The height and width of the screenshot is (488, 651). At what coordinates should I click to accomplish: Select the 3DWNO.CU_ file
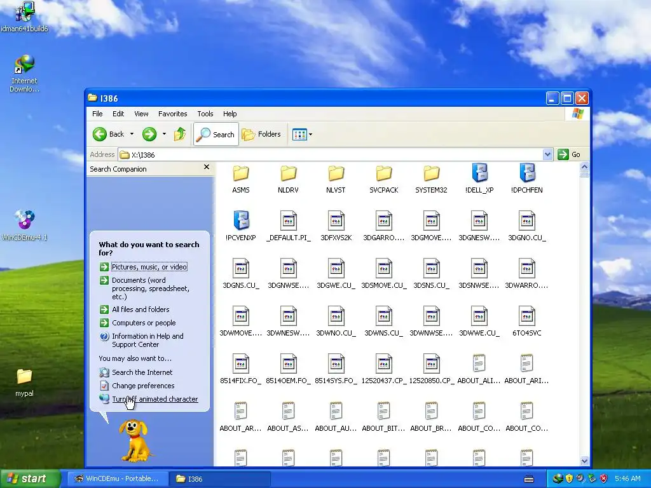(x=336, y=320)
